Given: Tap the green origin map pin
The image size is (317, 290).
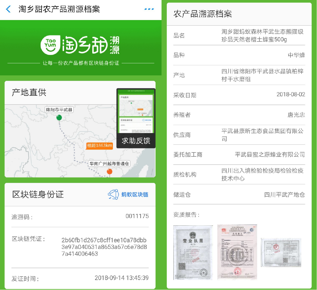Looking at the screenshot, I should [x=59, y=117].
